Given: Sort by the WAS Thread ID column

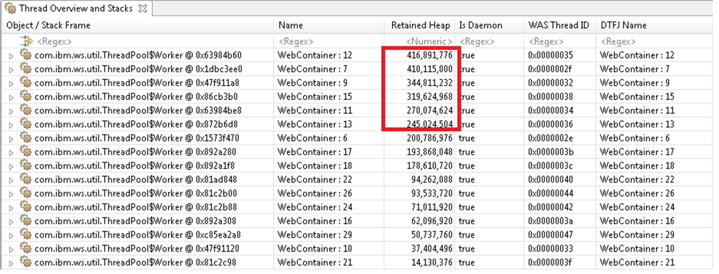Looking at the screenshot, I should 558,25.
